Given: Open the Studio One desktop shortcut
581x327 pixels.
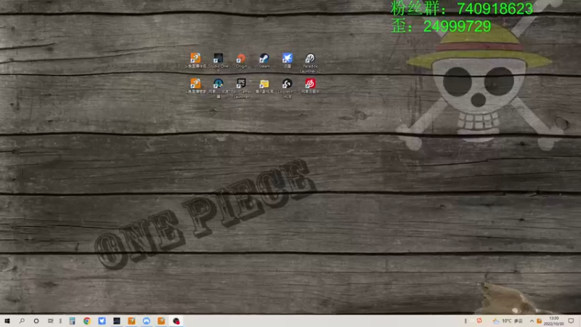Looking at the screenshot, I should [x=219, y=61].
